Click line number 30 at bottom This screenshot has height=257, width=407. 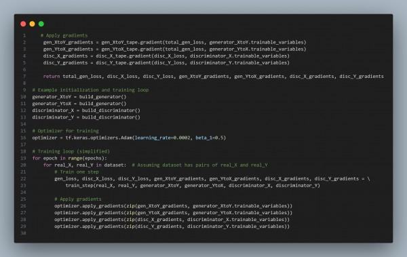click(23, 233)
